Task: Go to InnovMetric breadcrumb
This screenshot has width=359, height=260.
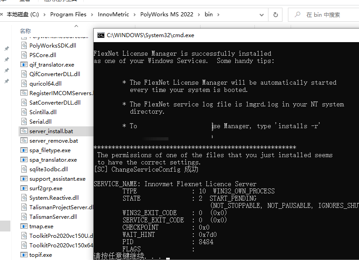Action: pyautogui.click(x=113, y=14)
